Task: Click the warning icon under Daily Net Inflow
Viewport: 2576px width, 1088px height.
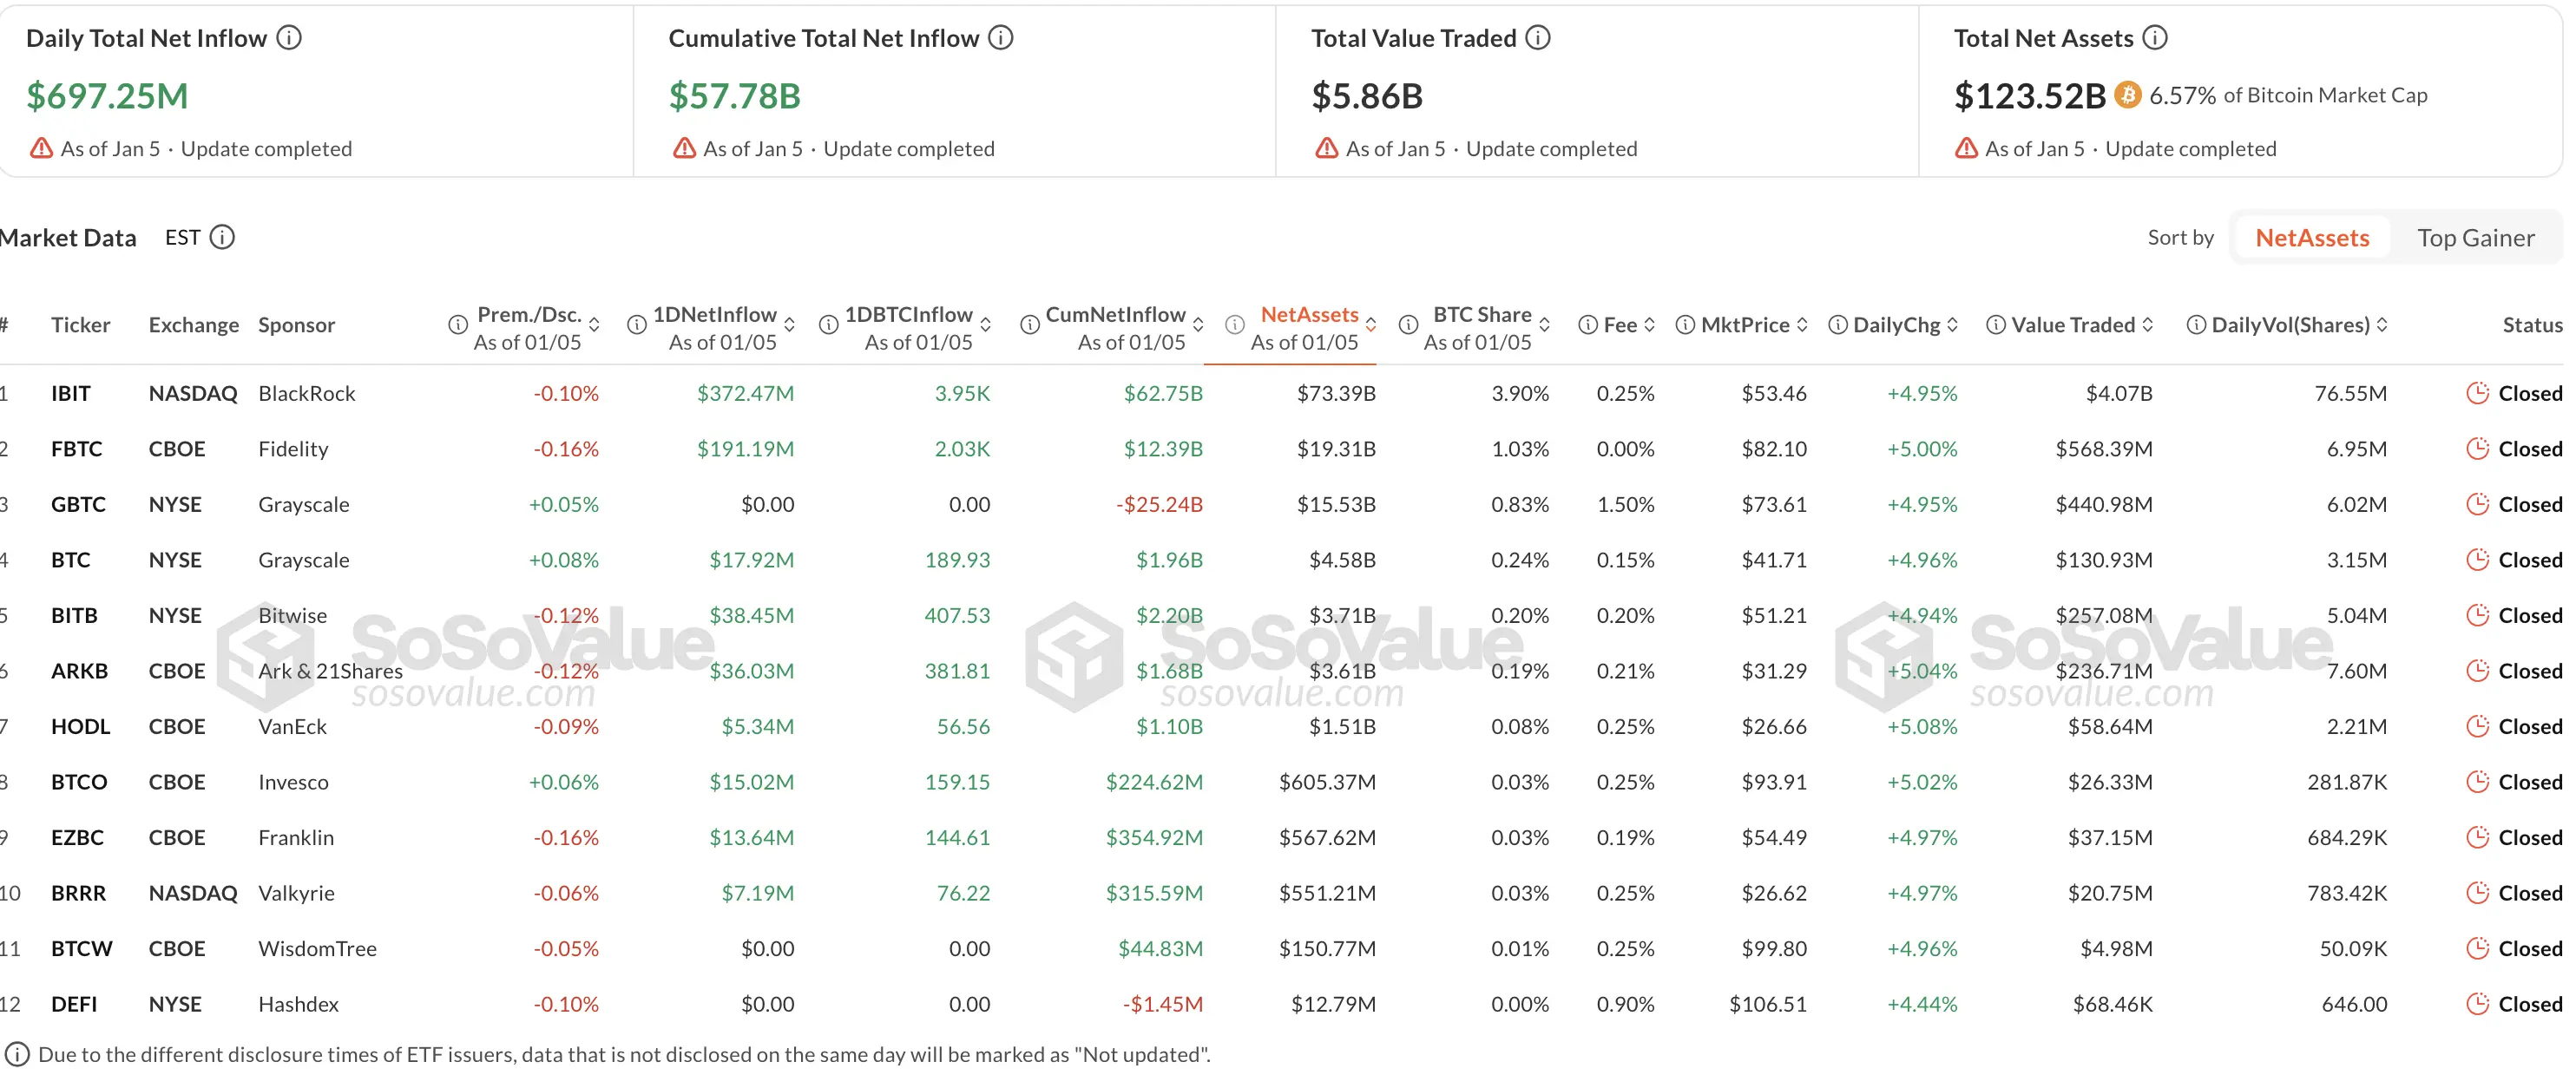Action: 41,149
